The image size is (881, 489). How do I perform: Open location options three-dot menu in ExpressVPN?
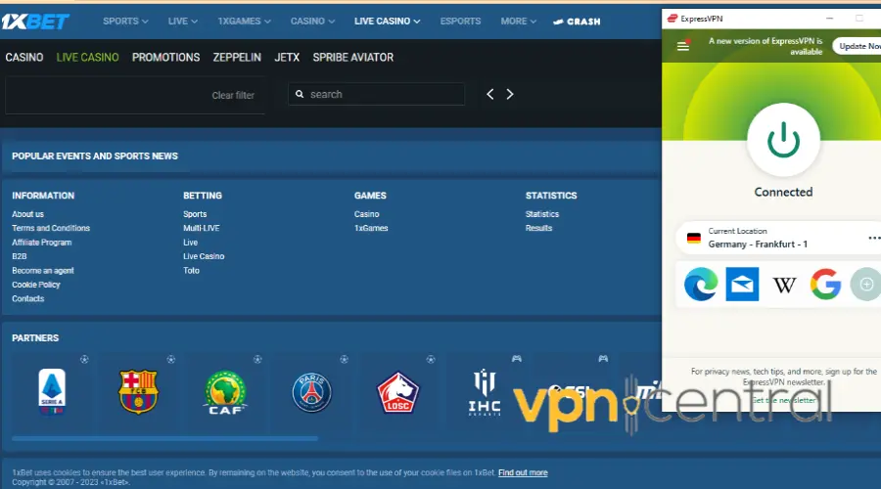coord(874,238)
